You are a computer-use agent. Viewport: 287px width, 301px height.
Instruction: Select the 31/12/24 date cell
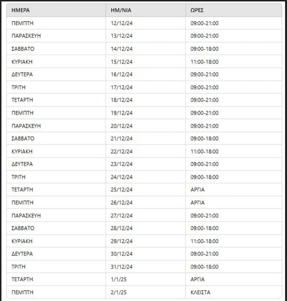[122, 267]
